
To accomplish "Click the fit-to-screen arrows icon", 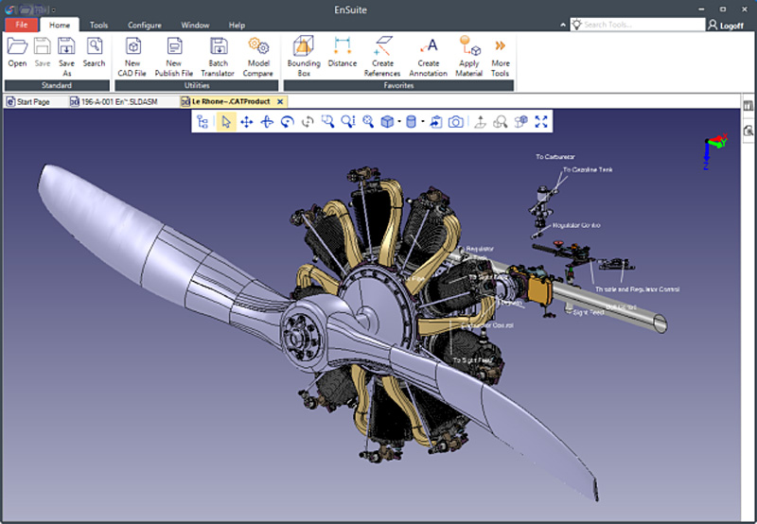I will (541, 122).
